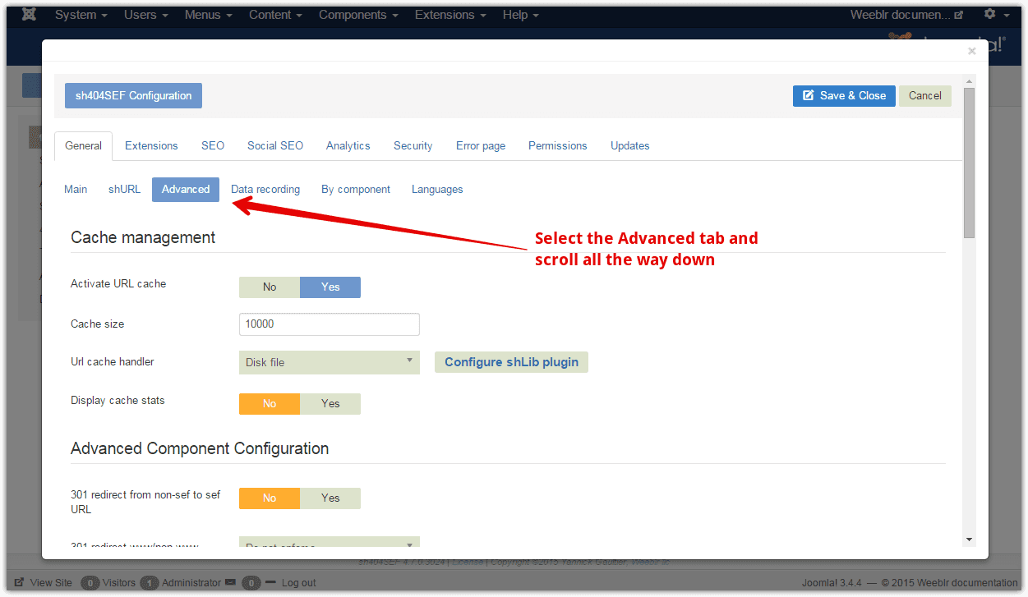Open the Help menu
Screen dimensions: 1028x597
(x=521, y=15)
